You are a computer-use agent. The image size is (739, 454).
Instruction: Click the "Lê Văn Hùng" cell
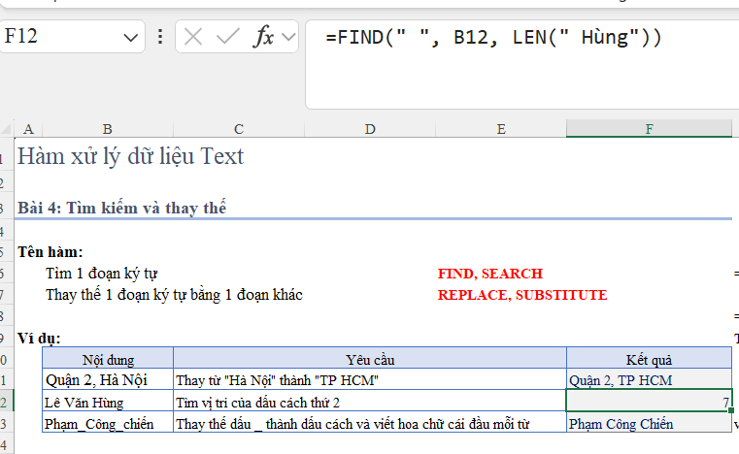(107, 402)
